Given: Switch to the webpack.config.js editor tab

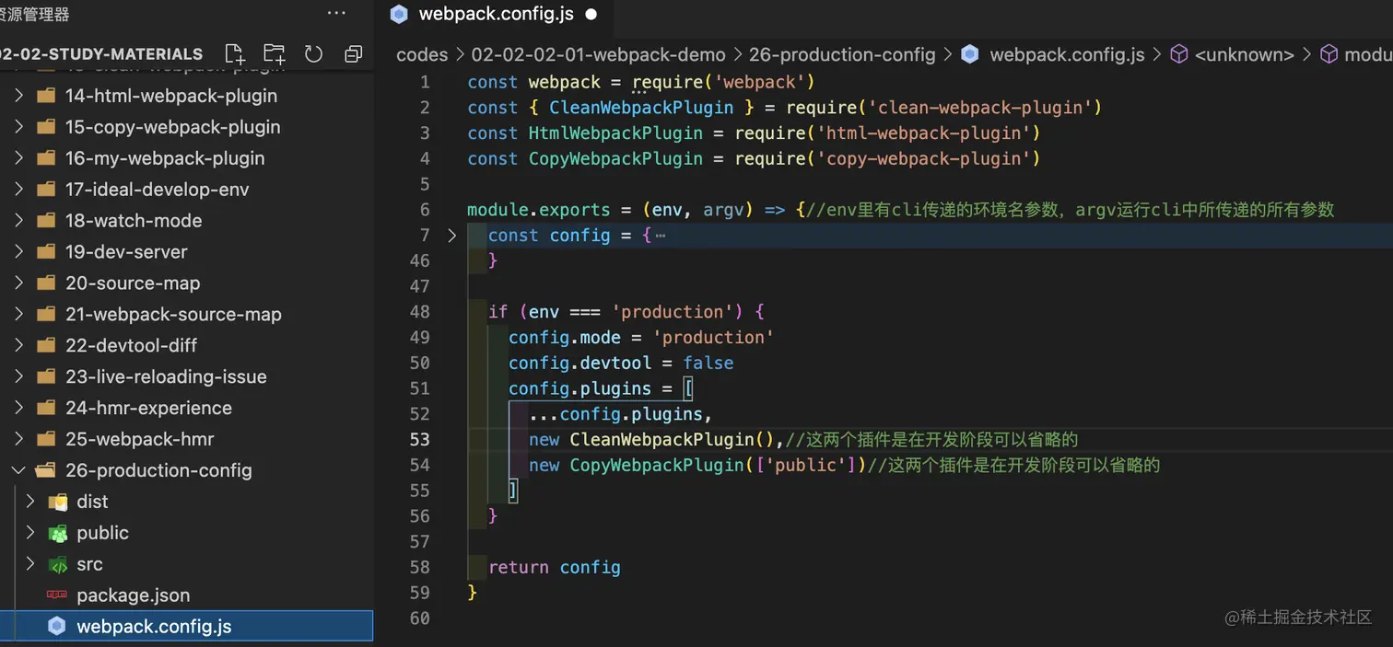Looking at the screenshot, I should [x=494, y=14].
